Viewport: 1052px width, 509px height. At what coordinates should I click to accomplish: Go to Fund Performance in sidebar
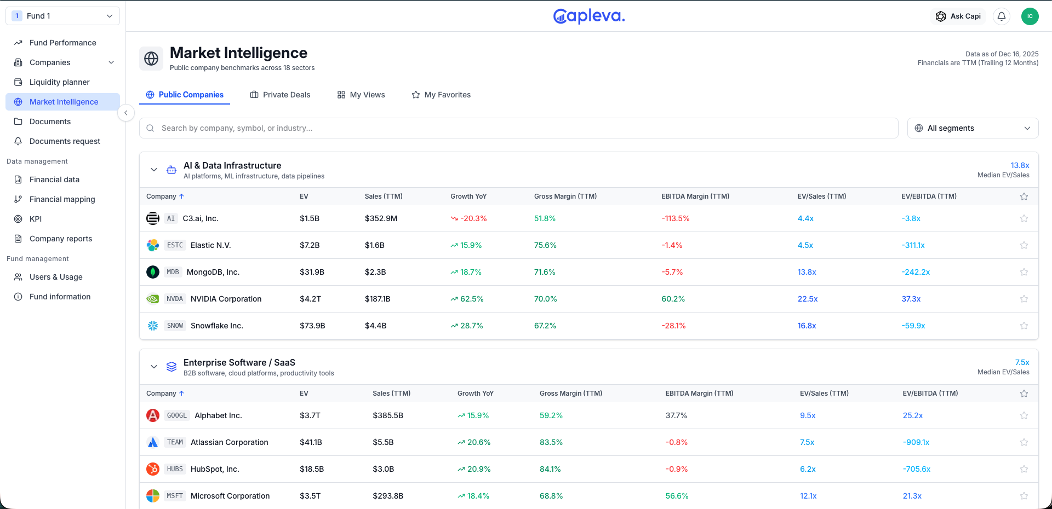pyautogui.click(x=62, y=43)
